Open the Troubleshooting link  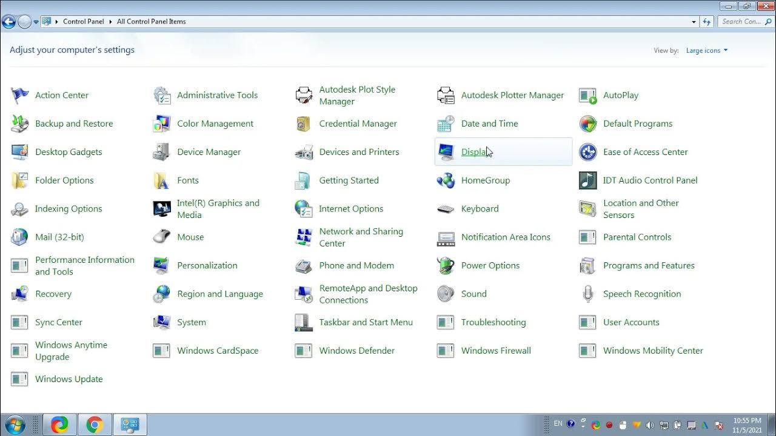click(493, 323)
